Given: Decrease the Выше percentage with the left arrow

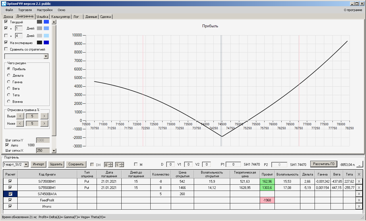Looking at the screenshot, I should pos(20,116).
